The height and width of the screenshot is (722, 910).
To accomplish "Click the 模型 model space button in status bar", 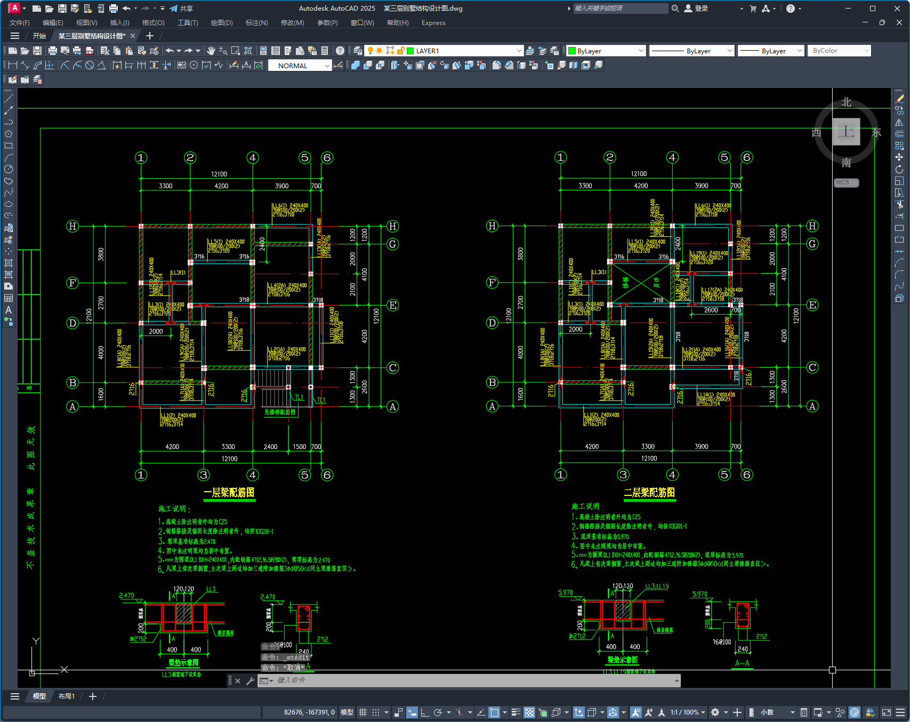I will pos(347,712).
